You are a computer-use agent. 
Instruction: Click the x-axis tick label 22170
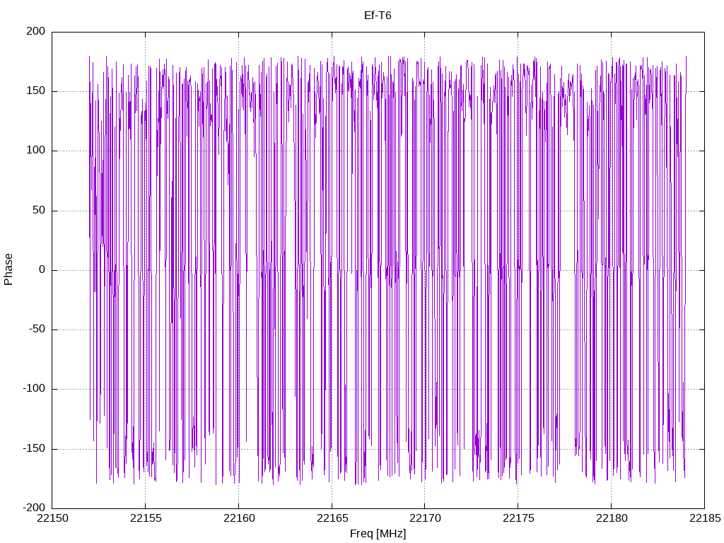coord(425,518)
